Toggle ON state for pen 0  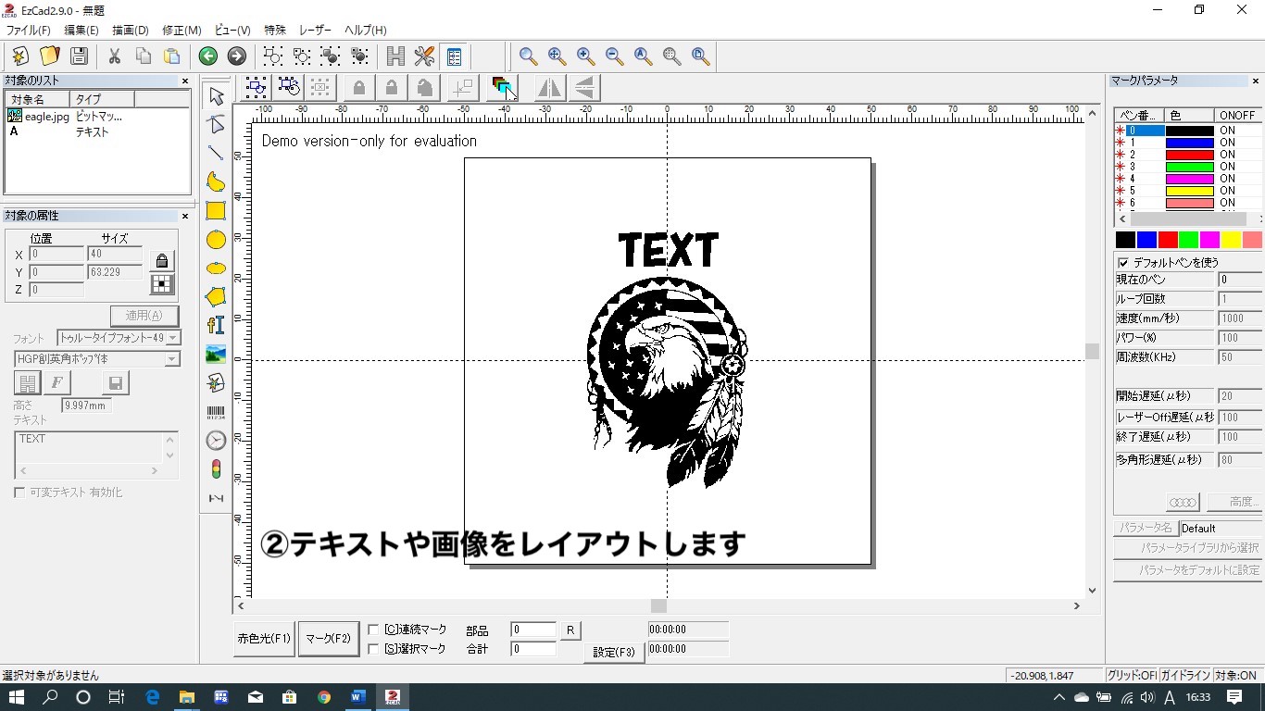pyautogui.click(x=1227, y=131)
